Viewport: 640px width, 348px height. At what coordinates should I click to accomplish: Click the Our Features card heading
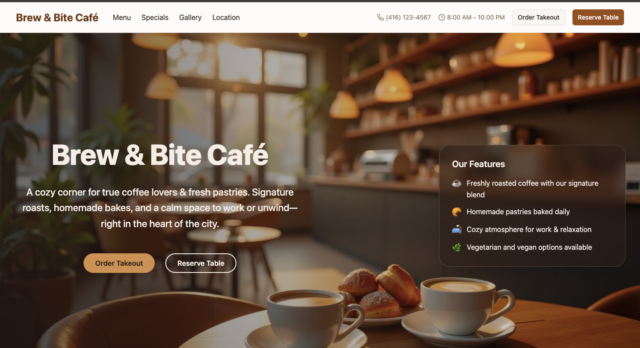click(479, 164)
